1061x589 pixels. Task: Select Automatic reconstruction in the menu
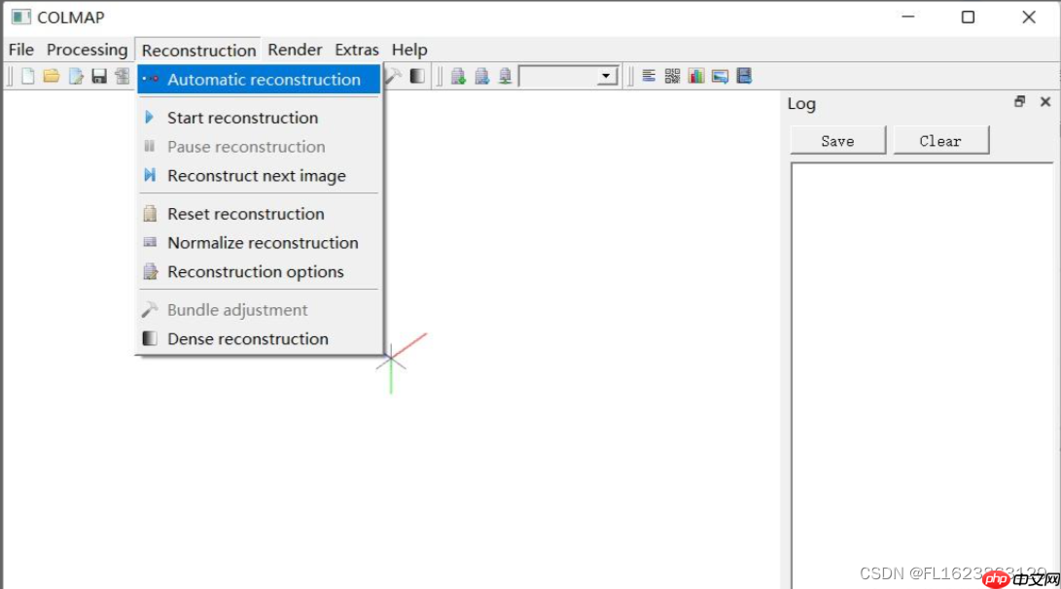coord(259,79)
